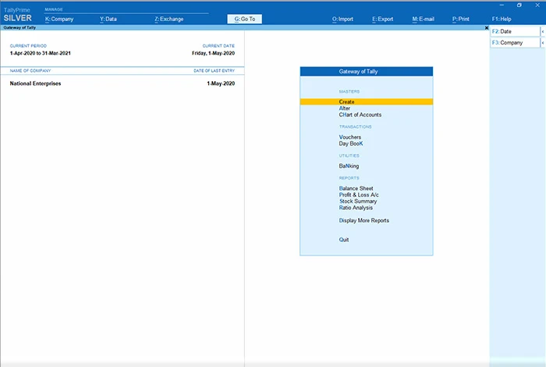Select Display More Reports
The width and height of the screenshot is (546, 367).
(364, 220)
